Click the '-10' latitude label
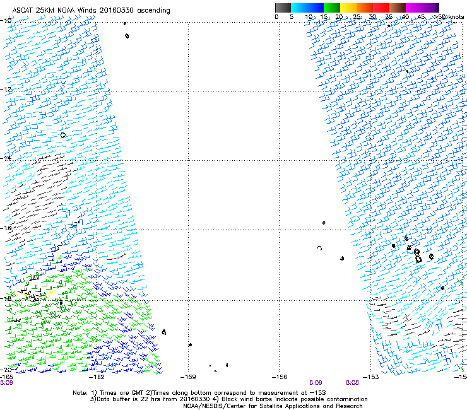 tap(6, 21)
